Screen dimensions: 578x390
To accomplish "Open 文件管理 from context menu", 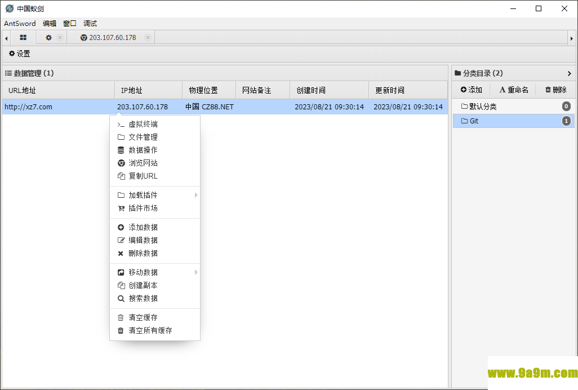I will pos(155,137).
